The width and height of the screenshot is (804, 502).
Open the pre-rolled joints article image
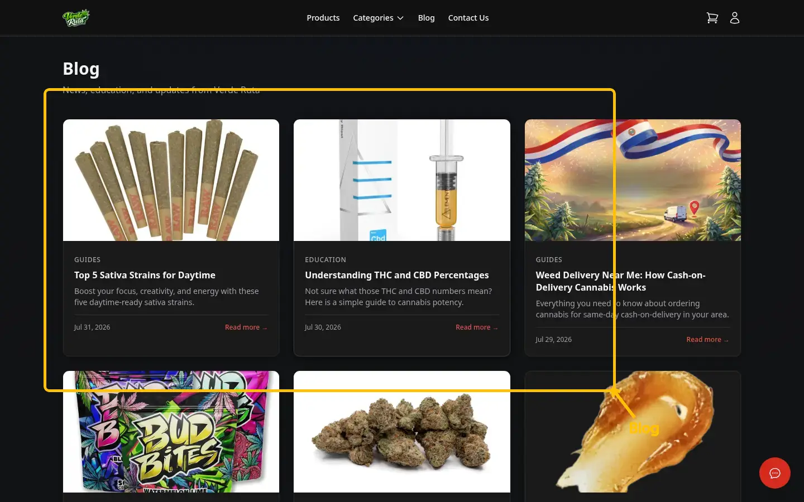[x=171, y=180]
